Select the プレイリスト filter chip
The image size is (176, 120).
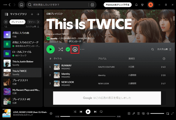pyautogui.click(x=17, y=22)
